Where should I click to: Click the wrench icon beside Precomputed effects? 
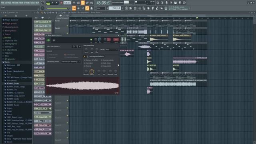coord(84,56)
